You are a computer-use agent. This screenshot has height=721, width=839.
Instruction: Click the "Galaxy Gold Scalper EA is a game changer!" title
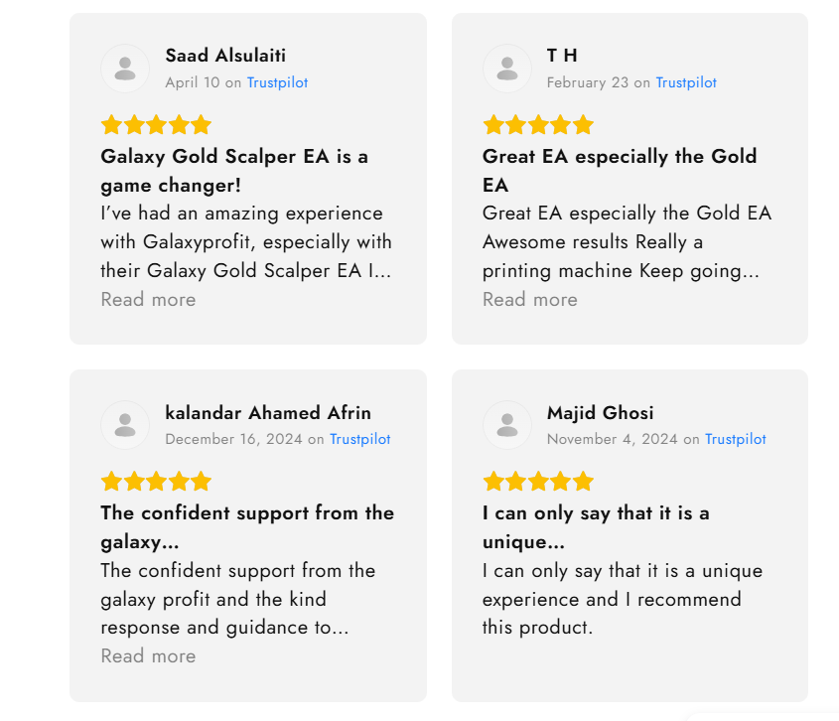pos(234,171)
